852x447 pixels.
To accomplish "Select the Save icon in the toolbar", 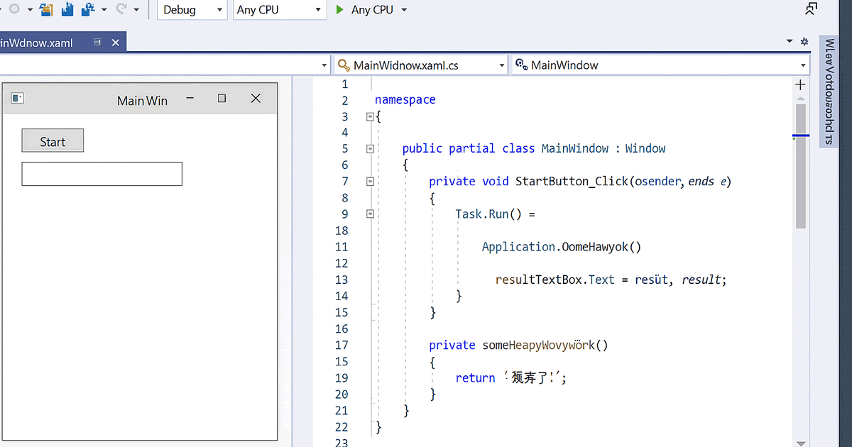I will 66,9.
